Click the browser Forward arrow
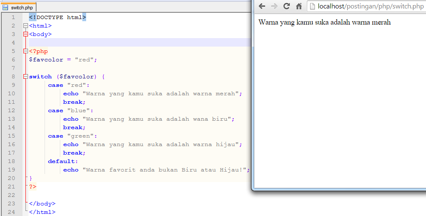426x216 pixels. [274, 6]
